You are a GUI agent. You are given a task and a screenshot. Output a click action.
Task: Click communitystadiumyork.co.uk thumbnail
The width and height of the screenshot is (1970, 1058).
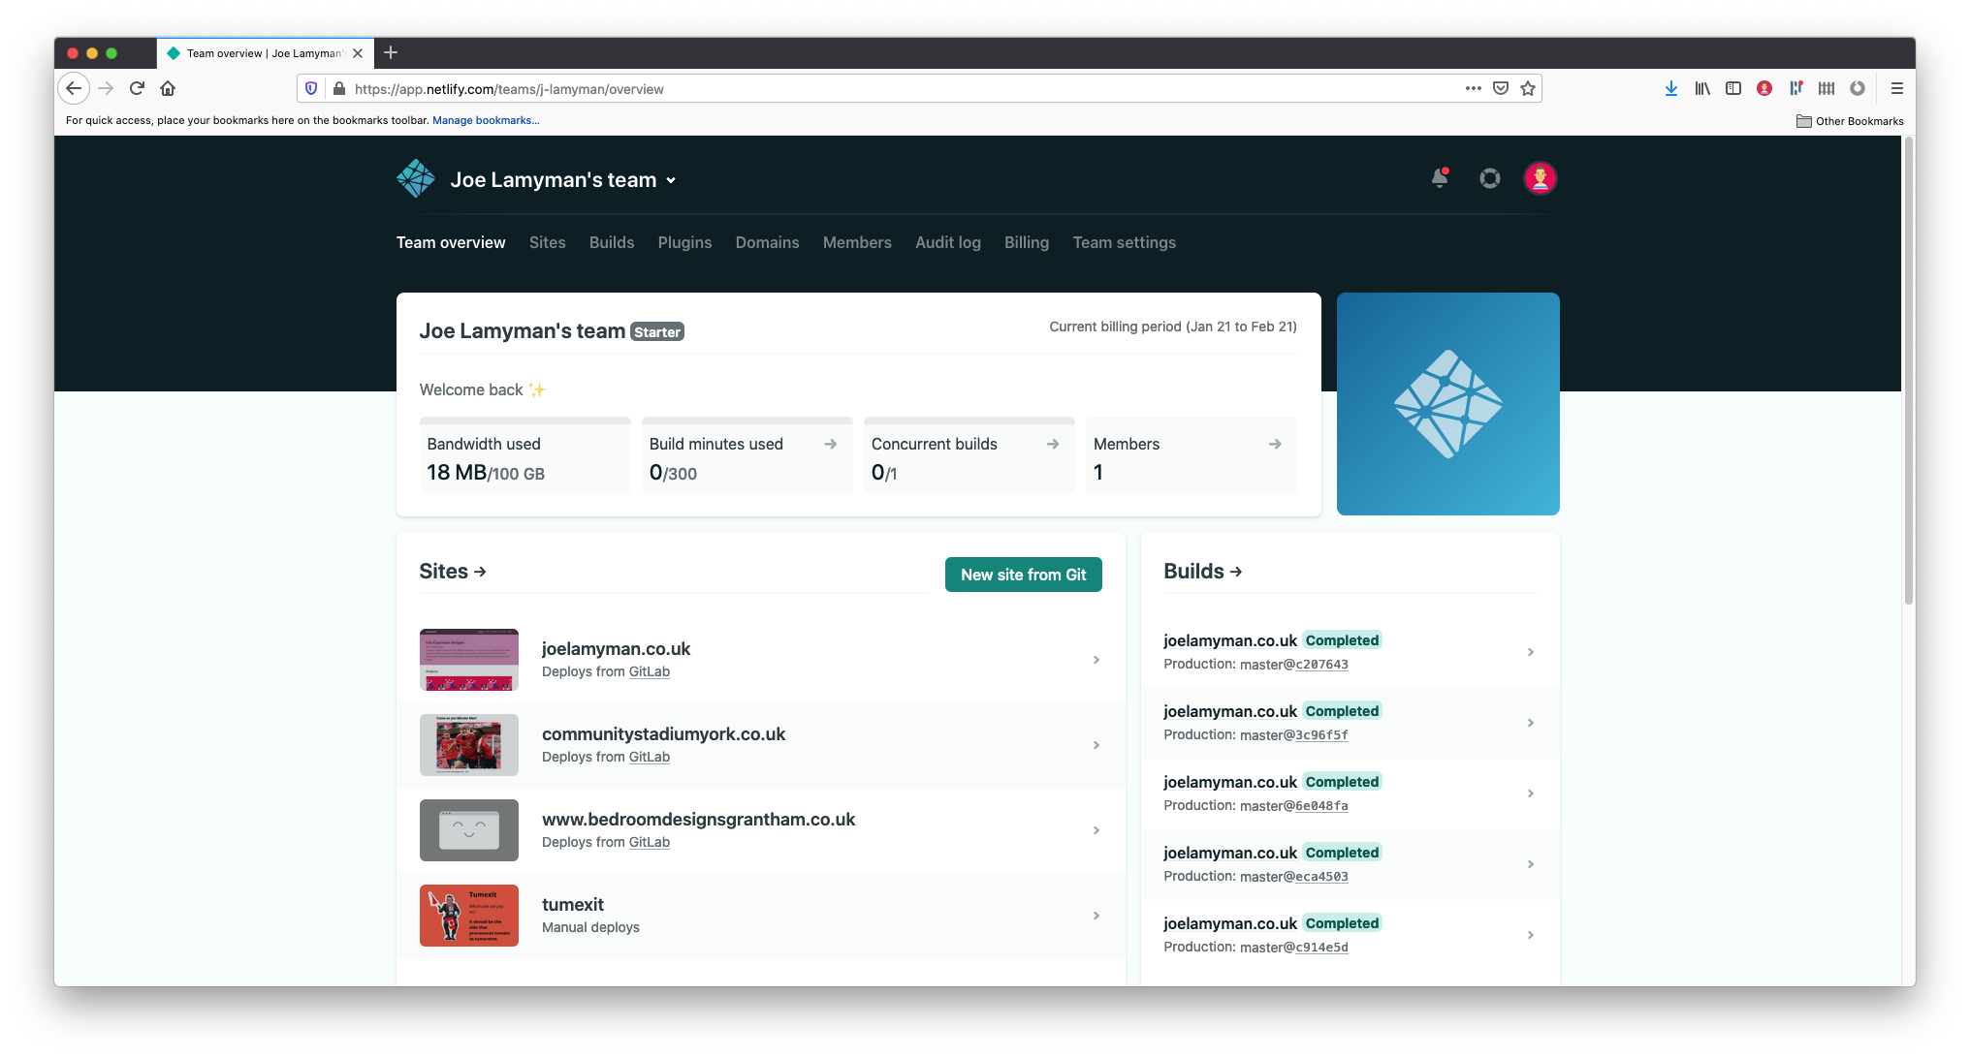click(469, 745)
